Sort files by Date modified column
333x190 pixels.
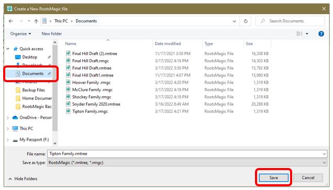point(168,44)
